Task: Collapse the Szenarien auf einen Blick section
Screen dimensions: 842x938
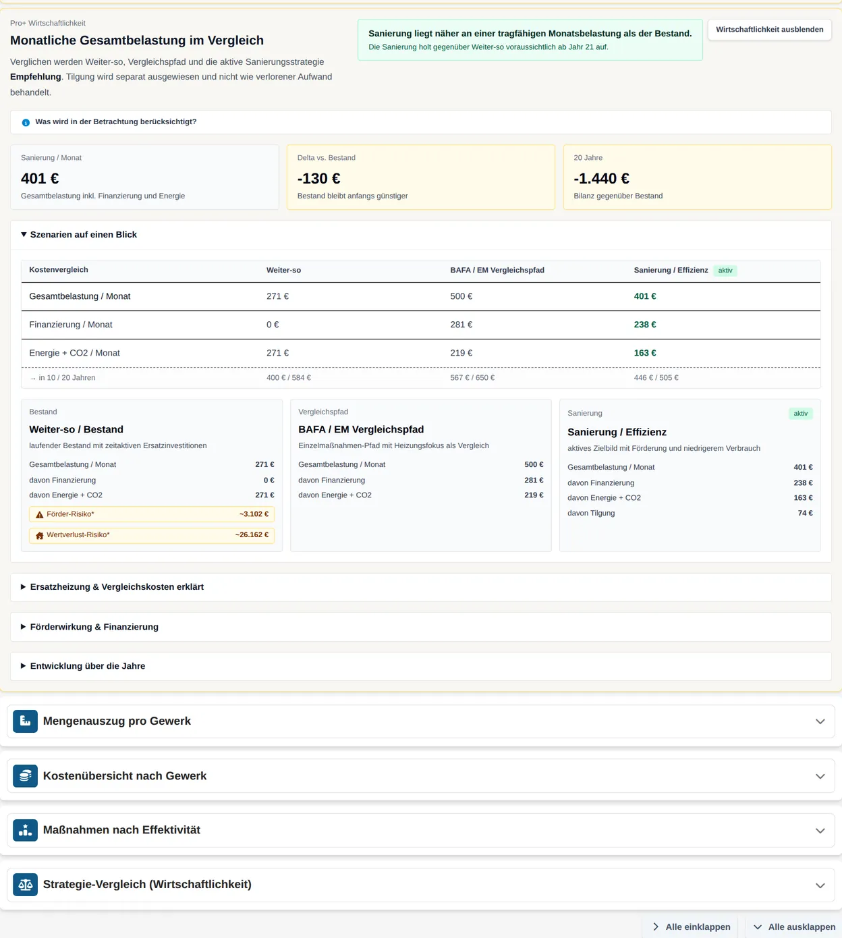Action: pyautogui.click(x=84, y=235)
